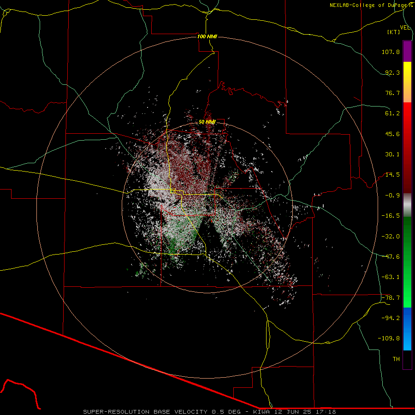Image resolution: width=415 pixels, height=415 pixels.
Task: Pick the purple segment of the velocity scale
Action: (407, 51)
